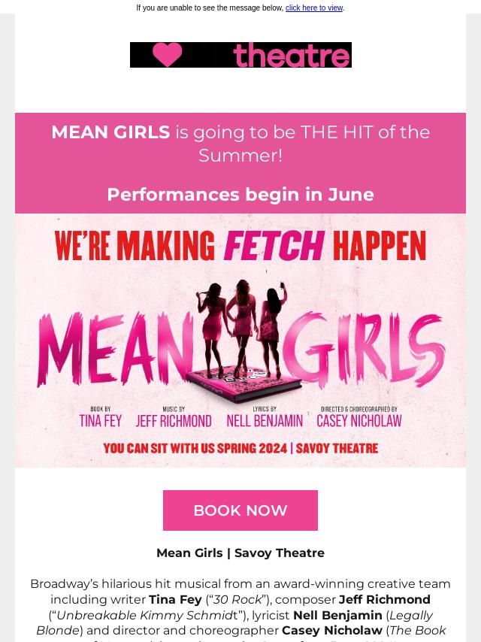Click bold 'Jeff Richmond' in the description
This screenshot has height=642, width=481.
point(384,599)
